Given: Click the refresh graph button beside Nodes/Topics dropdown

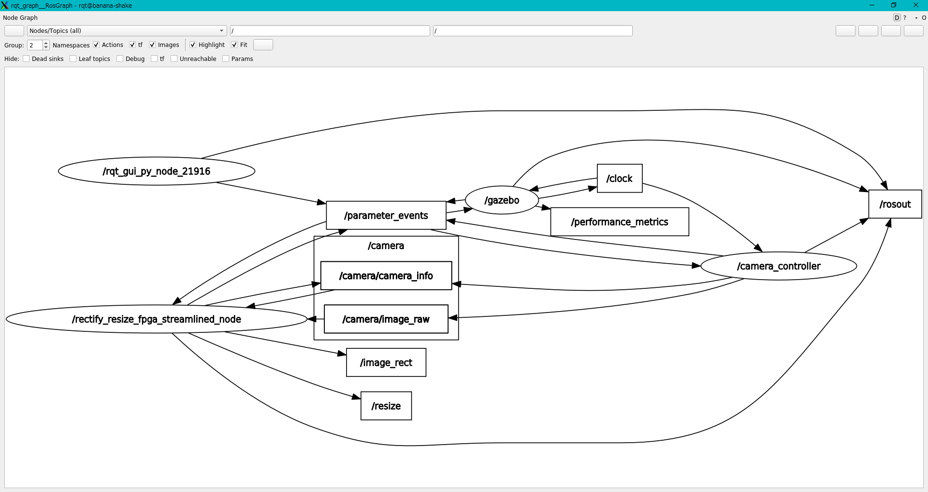Looking at the screenshot, I should click(14, 30).
